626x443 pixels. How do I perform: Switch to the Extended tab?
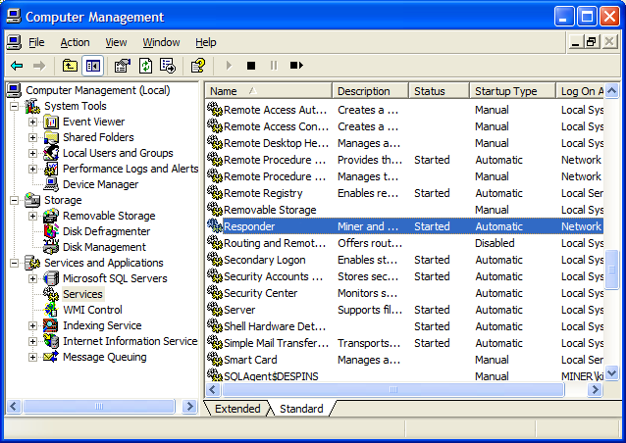pyautogui.click(x=237, y=409)
